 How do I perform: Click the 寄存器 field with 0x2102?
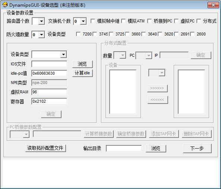tap(49, 101)
